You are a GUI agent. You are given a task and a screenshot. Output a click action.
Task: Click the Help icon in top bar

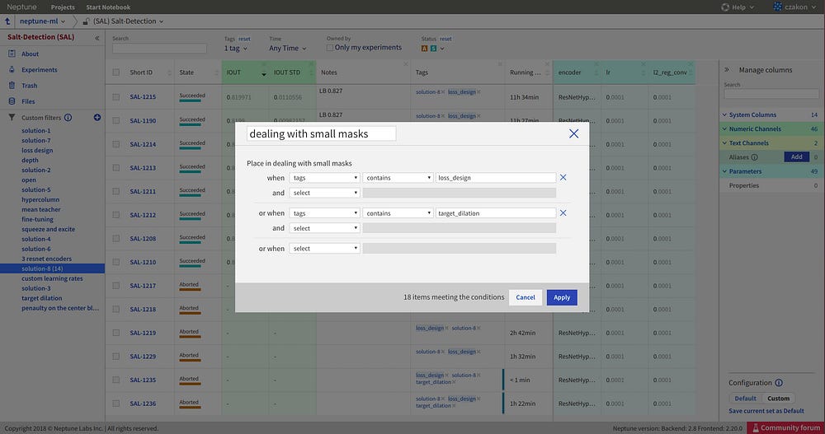click(725, 7)
